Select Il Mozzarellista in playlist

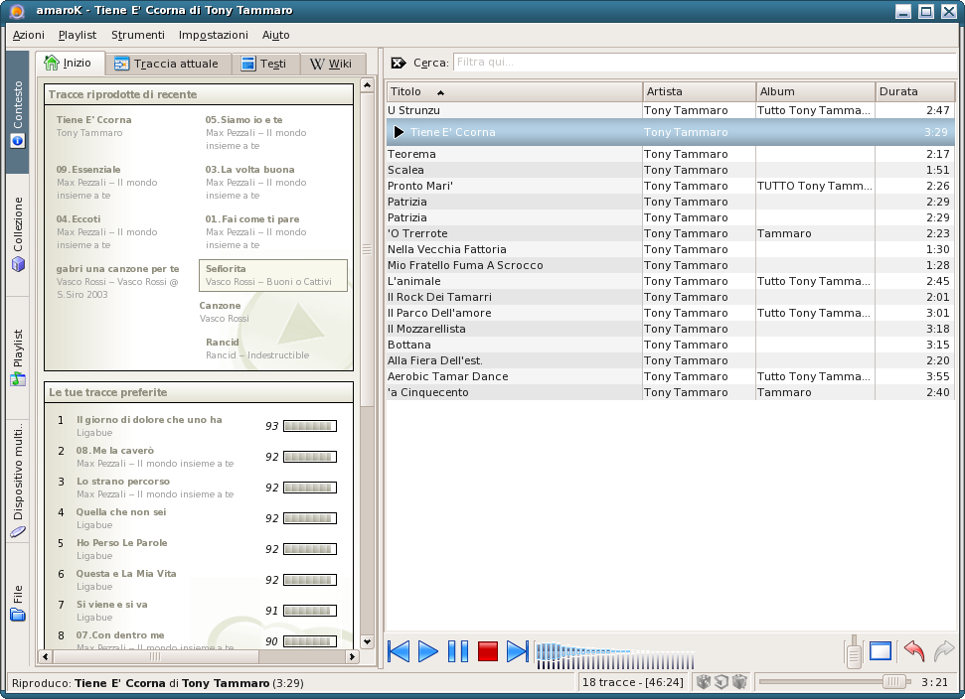click(671, 329)
